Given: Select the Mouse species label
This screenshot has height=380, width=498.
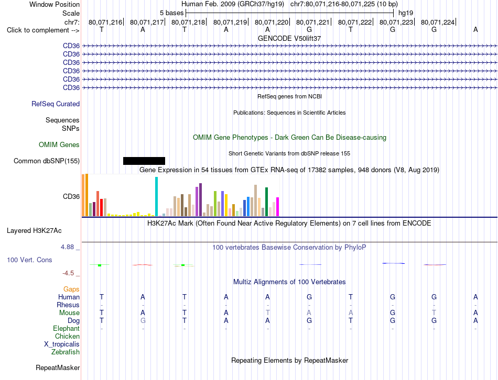Looking at the screenshot, I should click(x=69, y=313).
